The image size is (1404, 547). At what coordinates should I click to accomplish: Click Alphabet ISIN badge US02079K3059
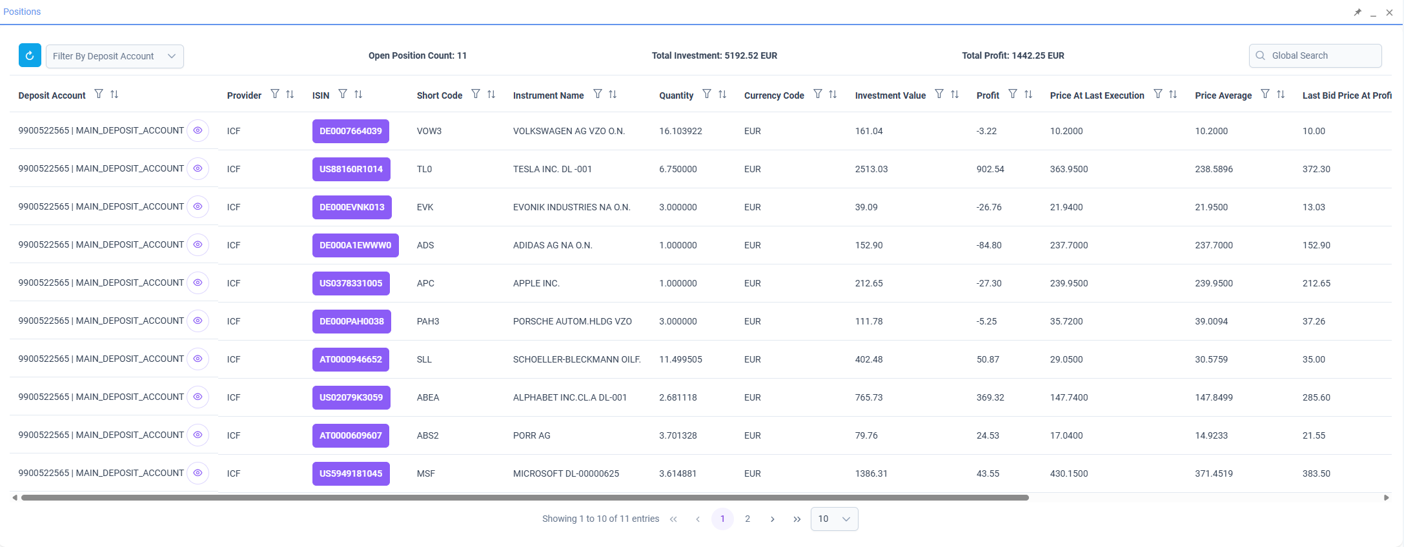pyautogui.click(x=351, y=397)
